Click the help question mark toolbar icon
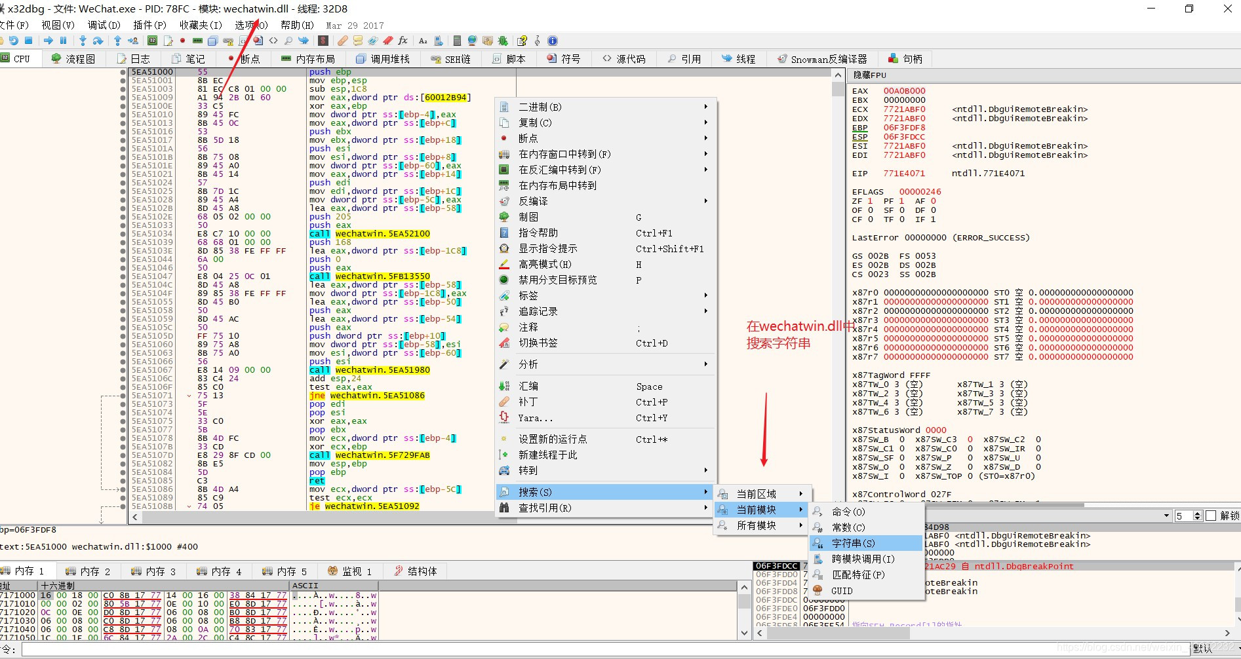The width and height of the screenshot is (1241, 659). click(x=522, y=41)
